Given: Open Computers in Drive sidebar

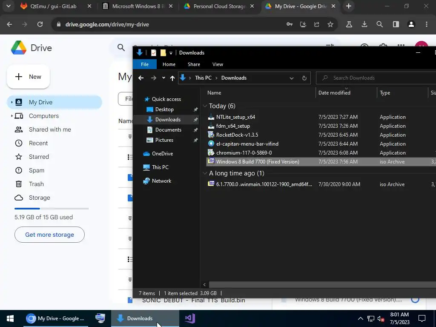Looking at the screenshot, I should tap(44, 116).
